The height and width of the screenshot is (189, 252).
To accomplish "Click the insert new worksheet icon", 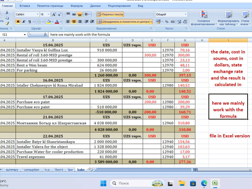I will pos(91,170).
